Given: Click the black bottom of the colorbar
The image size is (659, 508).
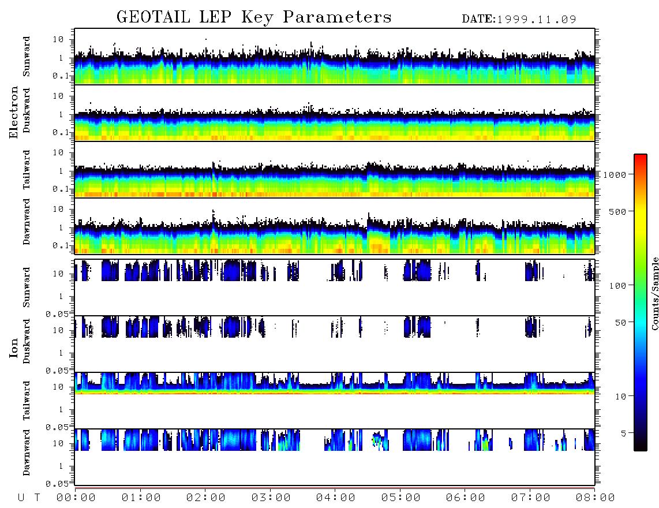Looking at the screenshot, I should 641,445.
